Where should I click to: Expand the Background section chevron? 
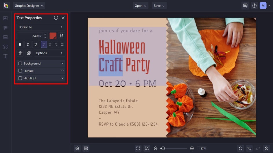[x=62, y=64]
